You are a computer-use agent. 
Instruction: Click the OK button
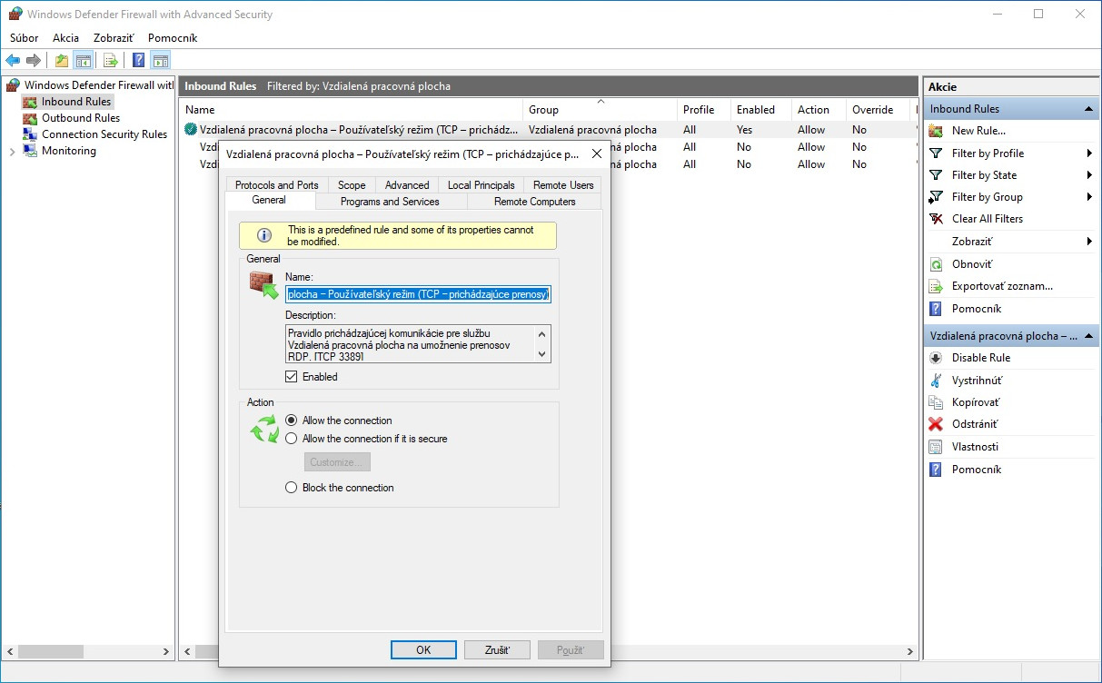423,650
